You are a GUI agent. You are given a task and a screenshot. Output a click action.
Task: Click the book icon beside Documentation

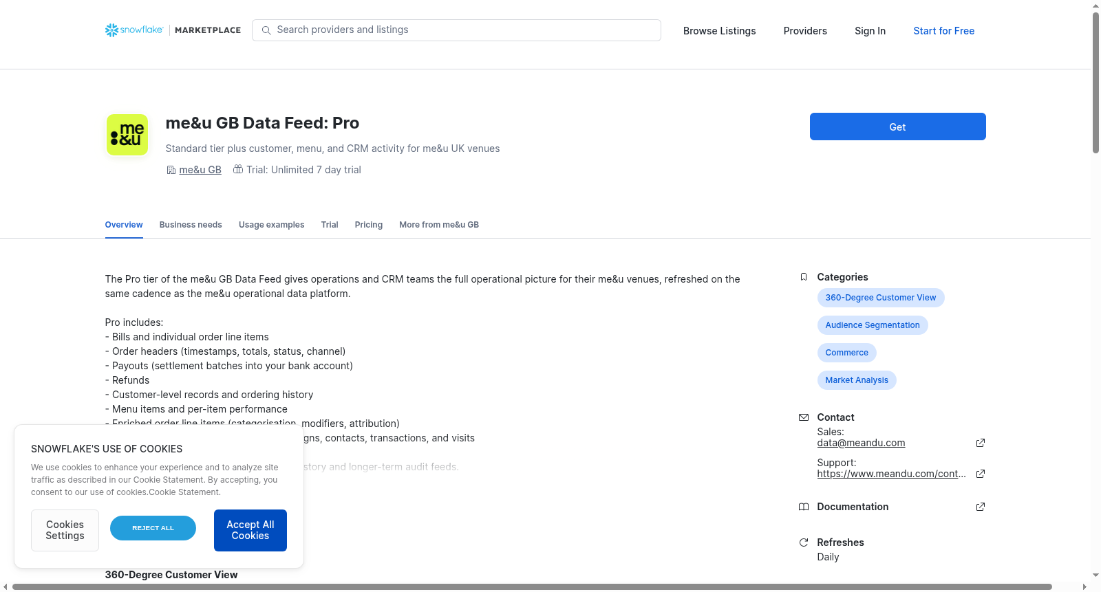click(x=804, y=507)
